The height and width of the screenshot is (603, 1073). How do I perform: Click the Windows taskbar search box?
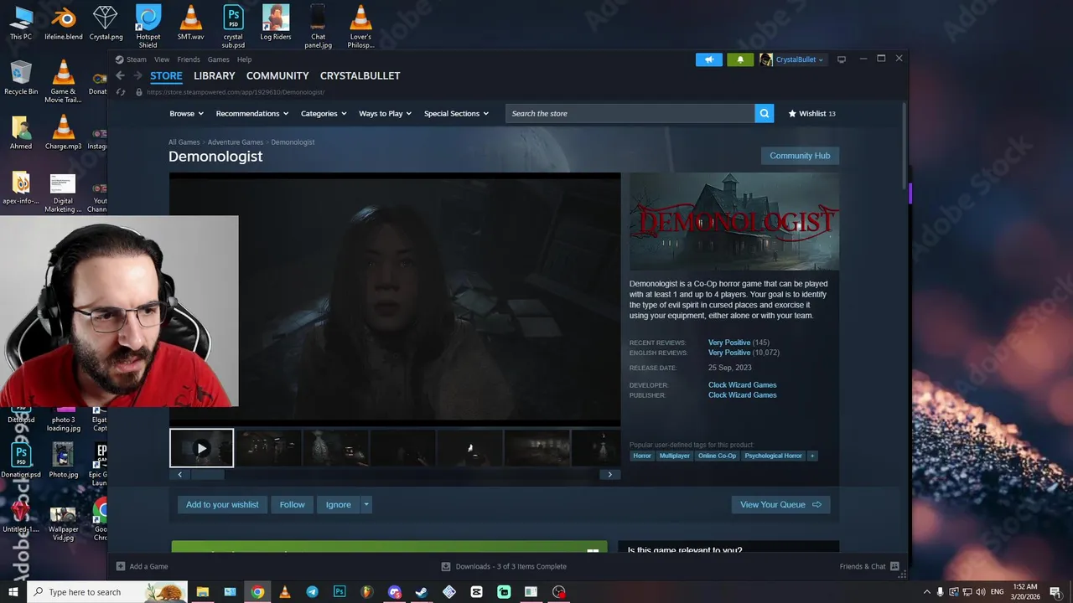107,592
